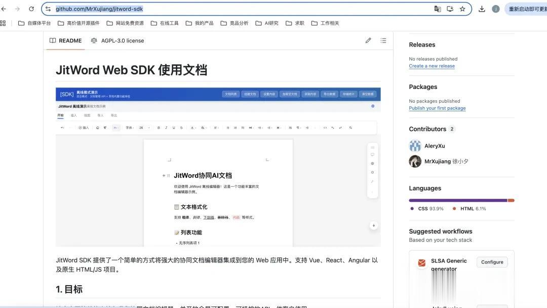Image resolution: width=547 pixels, height=308 pixels.
Task: Open MrXujiang contributor avatar
Action: pos(415,161)
